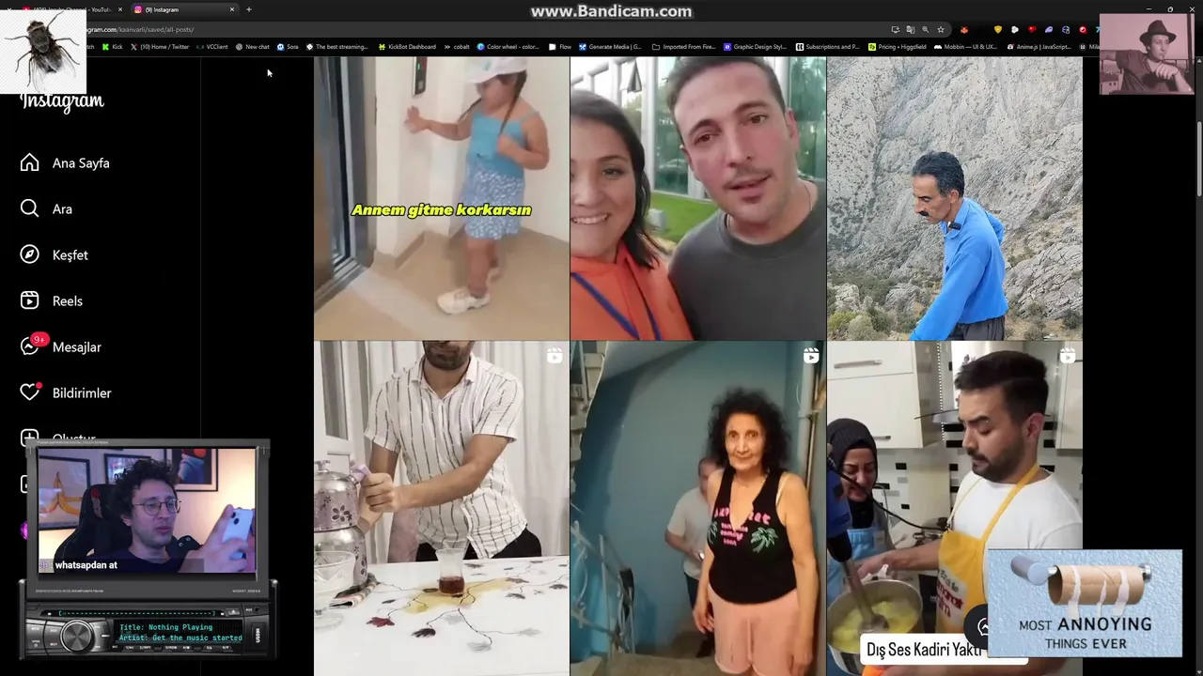Open the Flow bookmark

pos(559,46)
